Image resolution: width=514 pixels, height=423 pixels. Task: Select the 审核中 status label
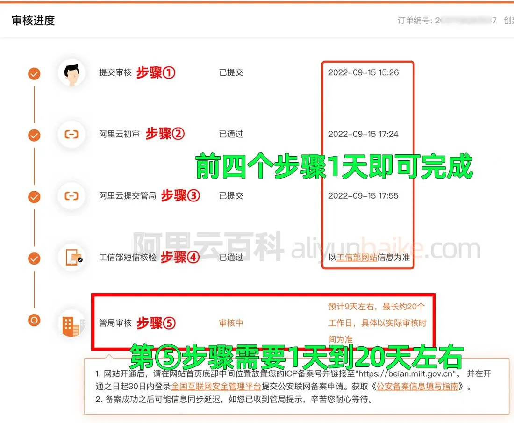pyautogui.click(x=230, y=323)
